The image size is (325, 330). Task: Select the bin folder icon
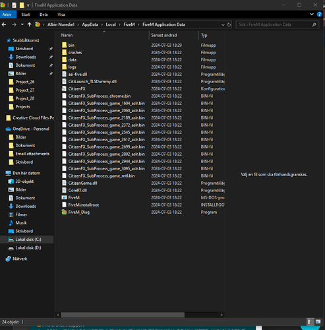tap(64, 45)
